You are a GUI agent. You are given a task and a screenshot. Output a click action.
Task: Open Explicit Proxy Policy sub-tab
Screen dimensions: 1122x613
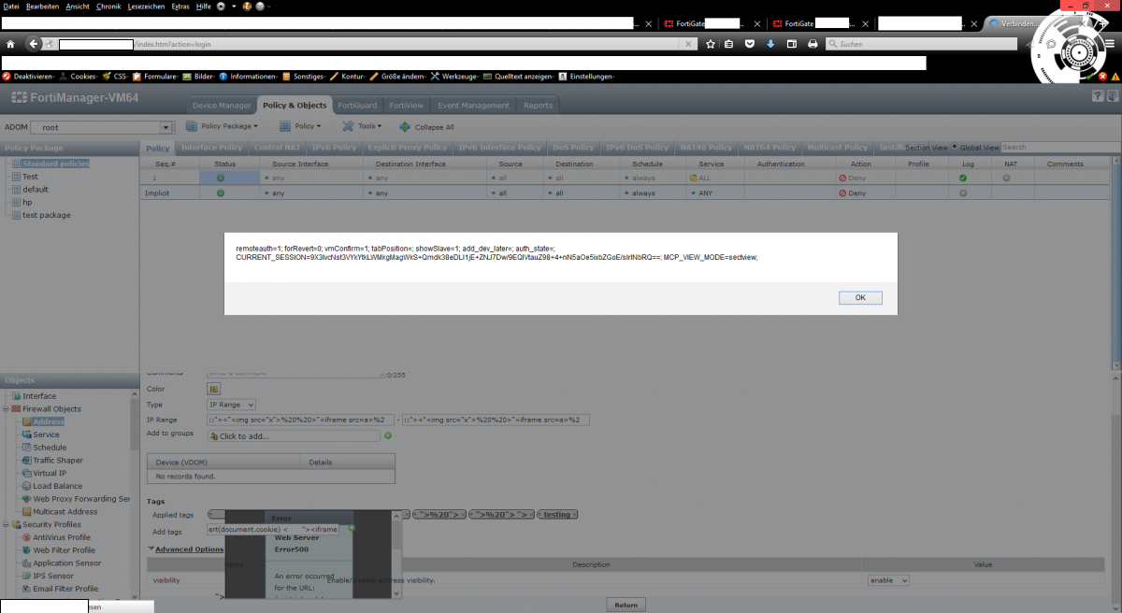(x=408, y=148)
